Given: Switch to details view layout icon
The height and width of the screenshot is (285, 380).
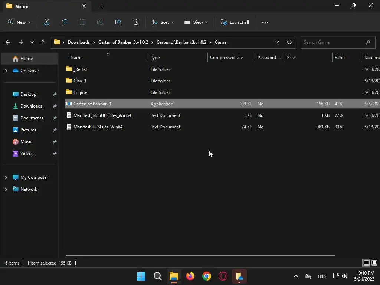Looking at the screenshot, I should pos(366,263).
